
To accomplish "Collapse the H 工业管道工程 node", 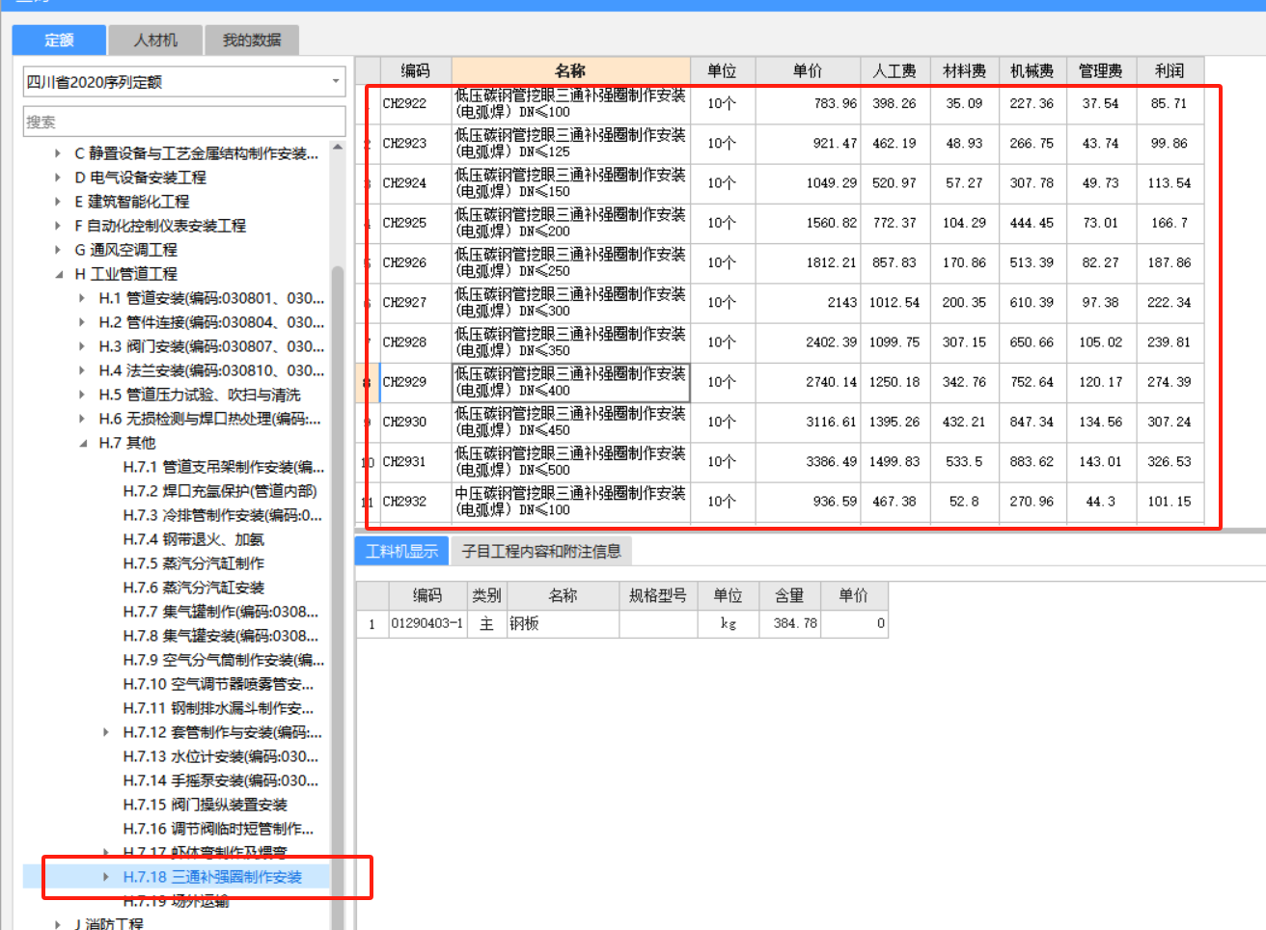I will point(58,274).
